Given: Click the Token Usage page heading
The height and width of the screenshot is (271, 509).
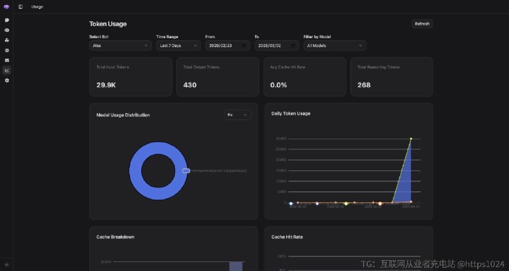Looking at the screenshot, I should coord(108,24).
